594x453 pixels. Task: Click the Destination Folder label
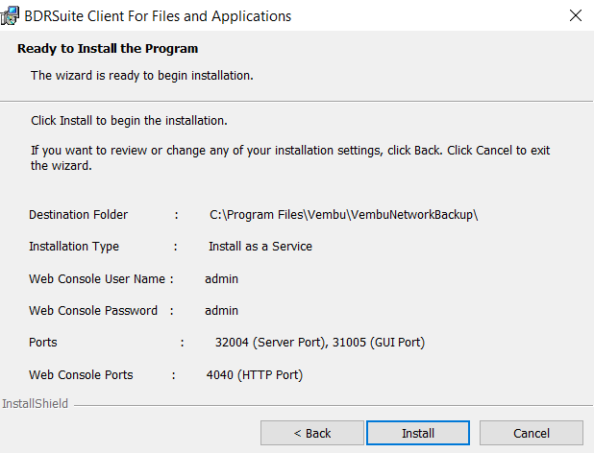coord(79,214)
